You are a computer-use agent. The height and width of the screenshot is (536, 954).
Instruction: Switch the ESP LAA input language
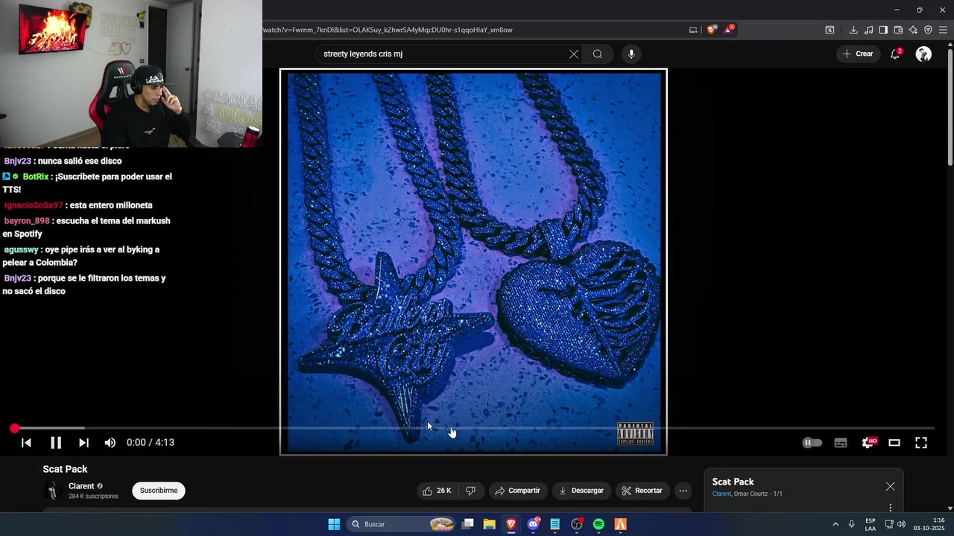[x=871, y=524]
